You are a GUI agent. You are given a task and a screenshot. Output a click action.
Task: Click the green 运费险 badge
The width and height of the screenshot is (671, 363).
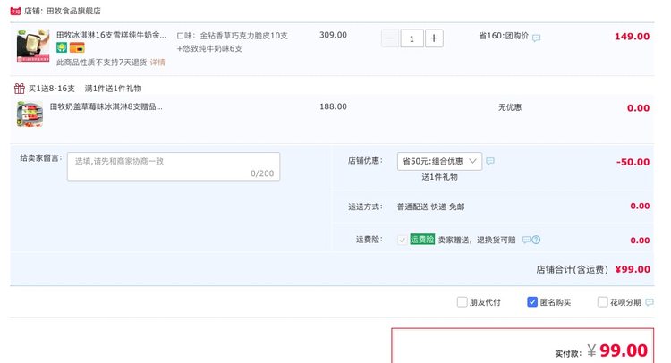pos(422,240)
